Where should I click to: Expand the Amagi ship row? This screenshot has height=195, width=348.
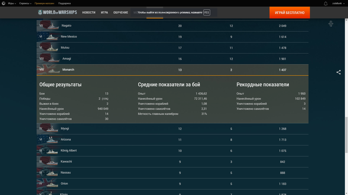click(x=172, y=59)
